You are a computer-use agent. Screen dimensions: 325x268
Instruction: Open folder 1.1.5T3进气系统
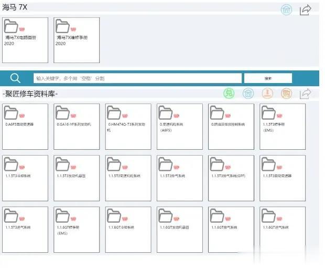25,230
